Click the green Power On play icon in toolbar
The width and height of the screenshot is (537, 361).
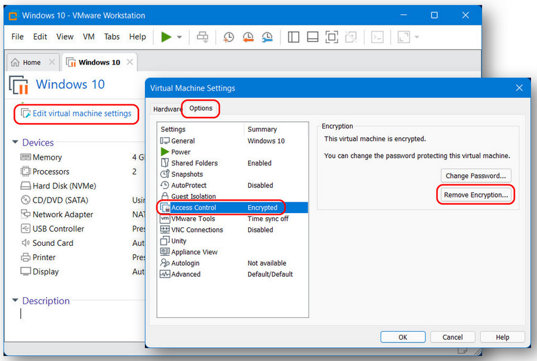[x=166, y=36]
